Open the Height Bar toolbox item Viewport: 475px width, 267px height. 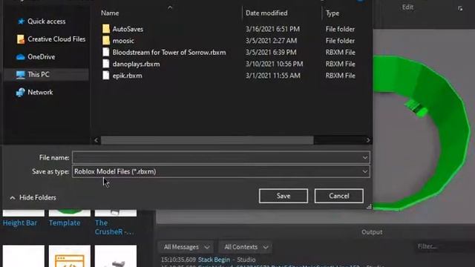[20, 223]
